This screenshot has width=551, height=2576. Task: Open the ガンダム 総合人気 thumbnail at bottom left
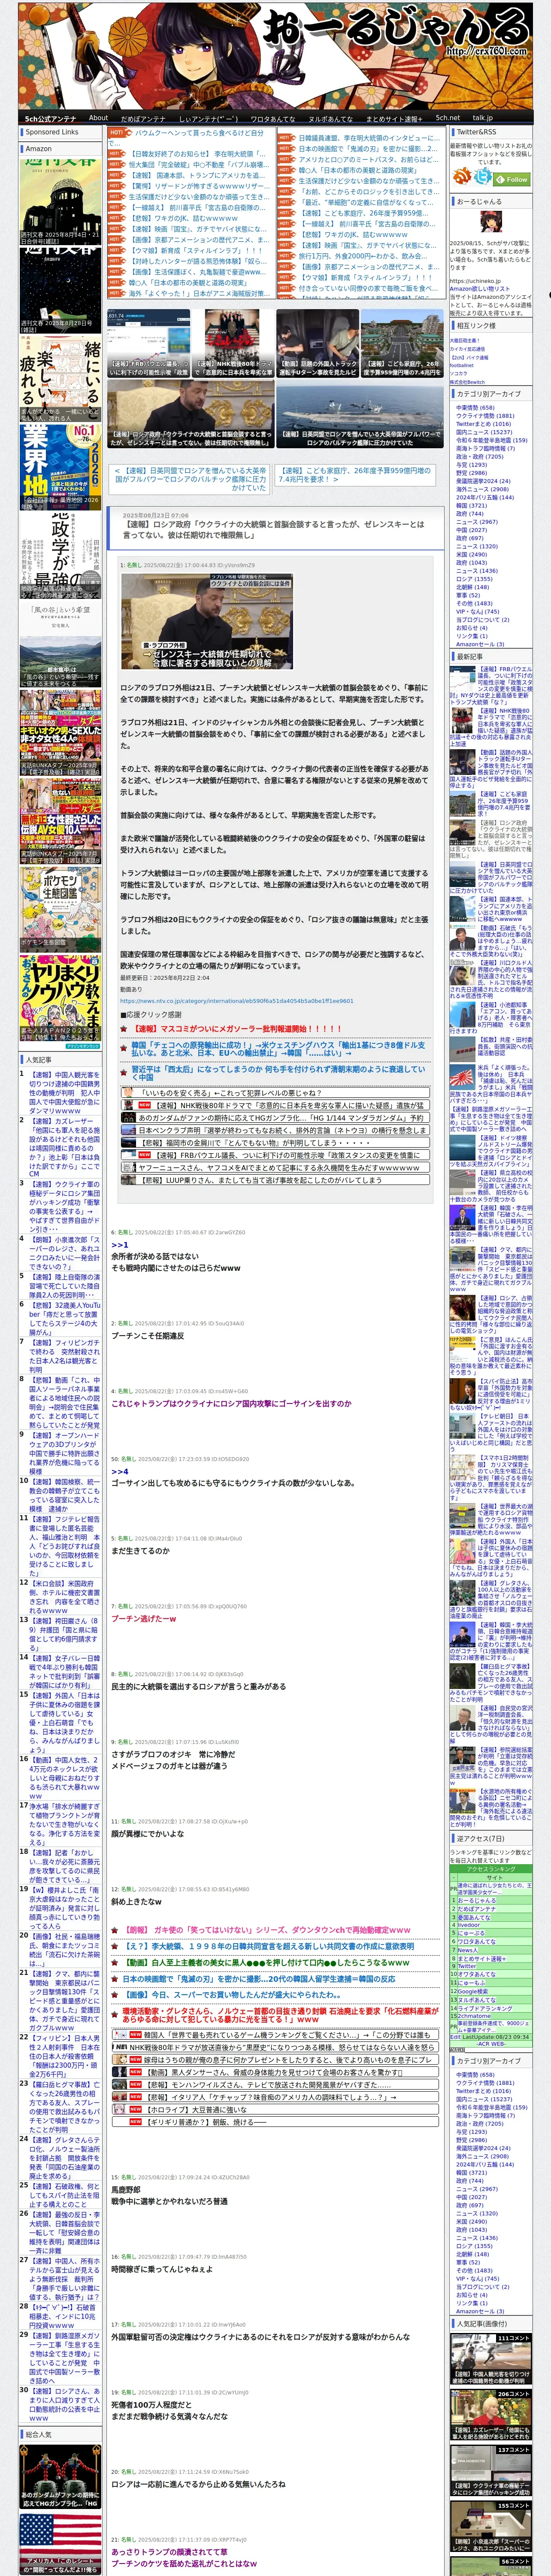[x=60, y=2476]
